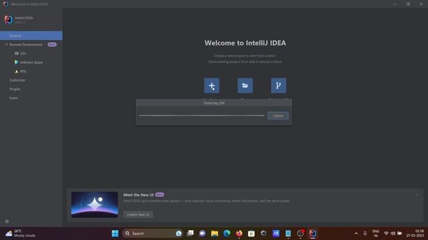Click the taskbar Search box

tap(153, 233)
